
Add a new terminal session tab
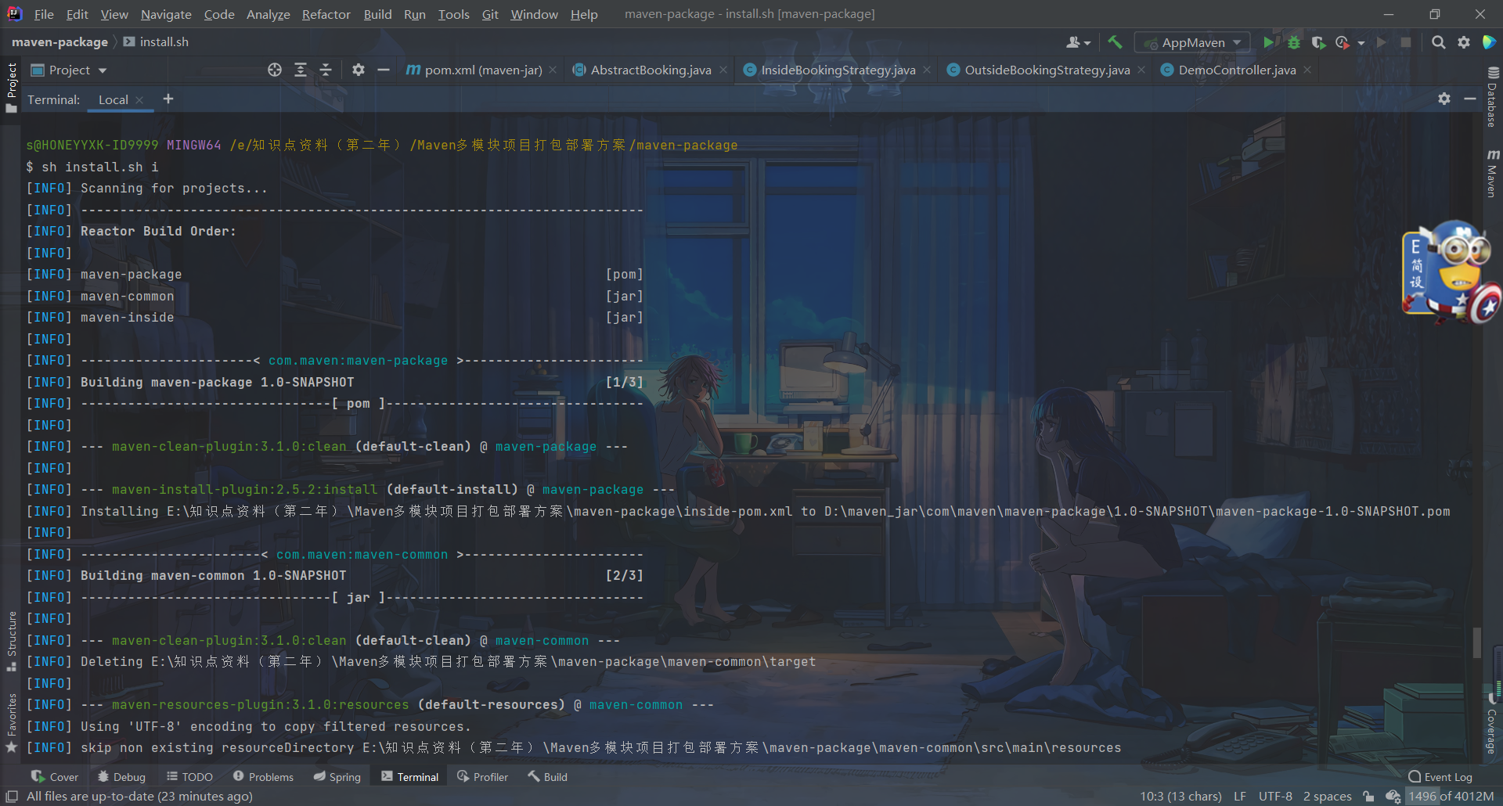pyautogui.click(x=168, y=99)
